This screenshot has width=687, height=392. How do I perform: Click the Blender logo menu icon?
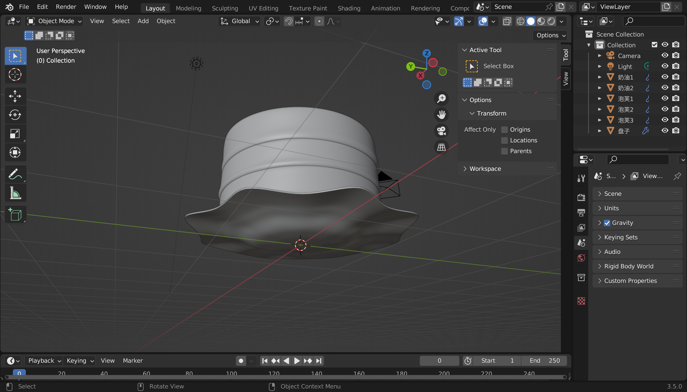click(x=9, y=7)
